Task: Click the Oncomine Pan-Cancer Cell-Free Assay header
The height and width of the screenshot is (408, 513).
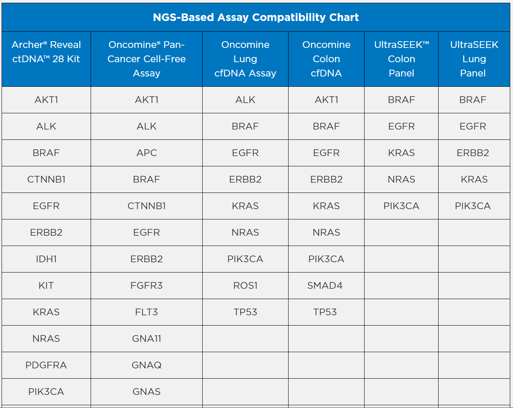Action: 146,59
